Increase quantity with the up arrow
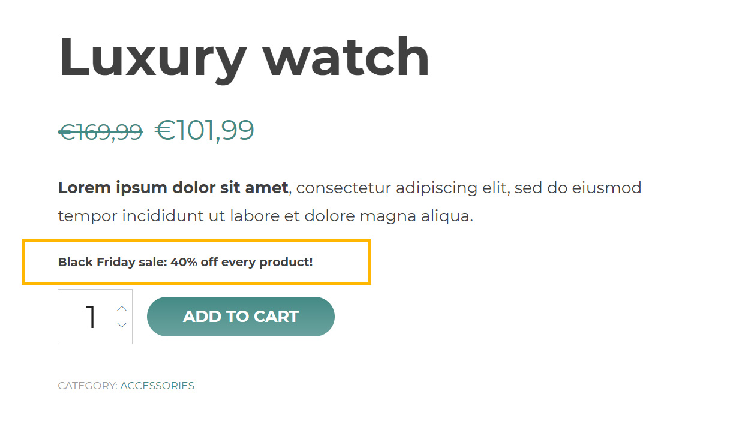The image size is (733, 430). [122, 308]
